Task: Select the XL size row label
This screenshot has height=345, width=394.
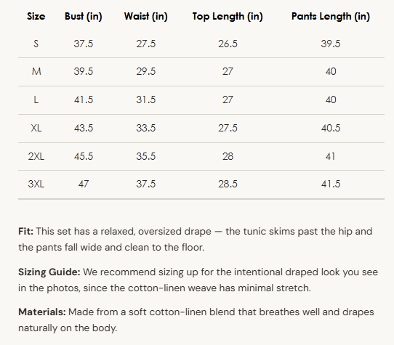Action: 36,128
